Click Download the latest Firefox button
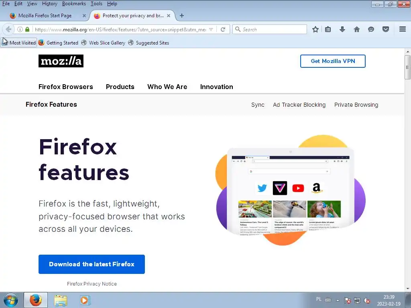Screen dimensions: 411x308 click(x=92, y=264)
